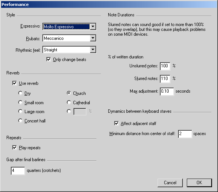The width and height of the screenshot is (218, 192).
Task: Open the Rhythmic feel dropdown arrow
Action: [93, 49]
